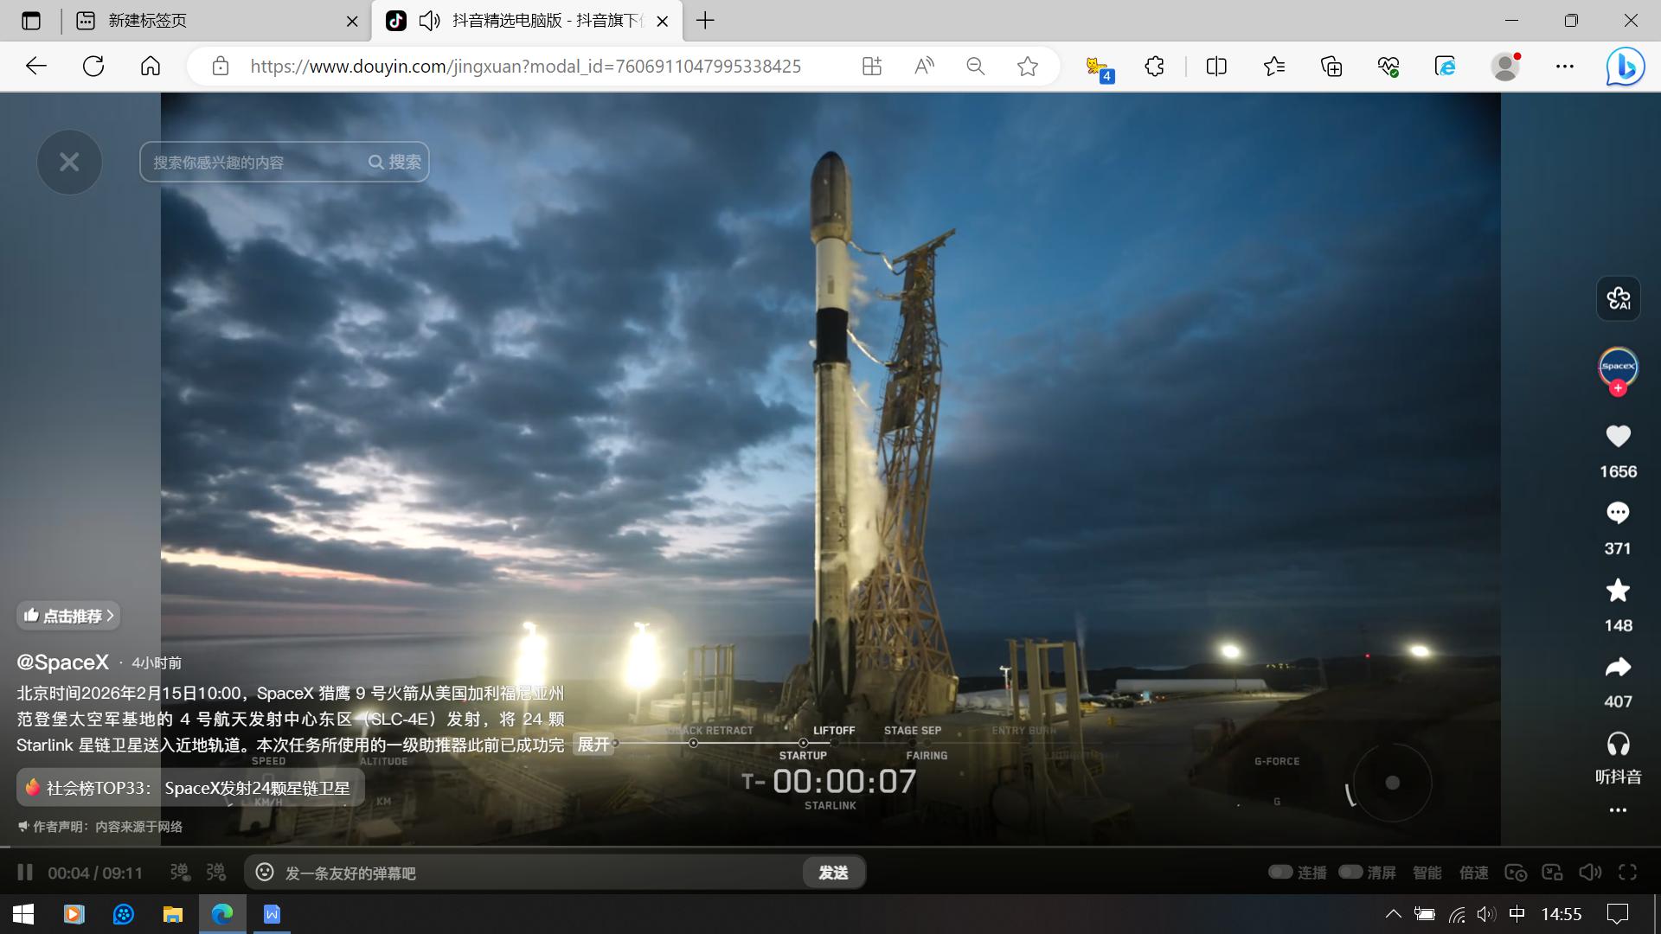Toggle danmaku display button
1661x934 pixels.
coord(180,873)
